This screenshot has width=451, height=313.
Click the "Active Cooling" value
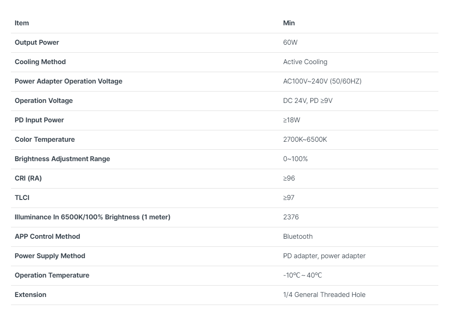click(305, 62)
